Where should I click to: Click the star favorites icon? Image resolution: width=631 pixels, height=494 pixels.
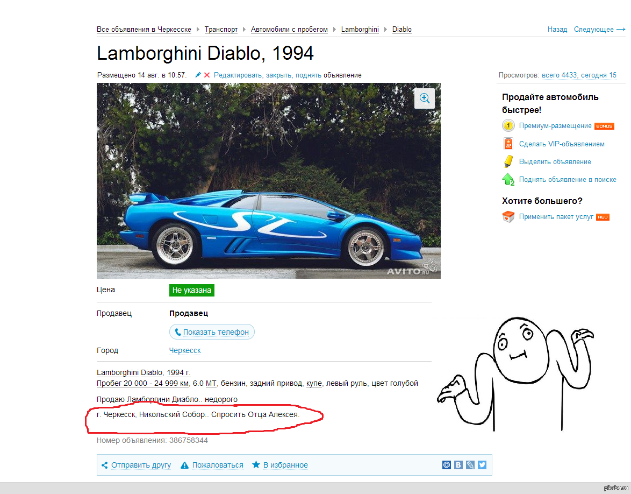(x=256, y=464)
